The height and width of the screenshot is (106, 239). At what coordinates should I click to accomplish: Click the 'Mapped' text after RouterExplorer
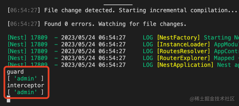pyautogui.click(x=224, y=58)
